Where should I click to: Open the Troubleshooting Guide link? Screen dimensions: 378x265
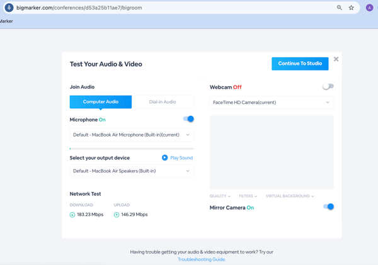click(202, 259)
